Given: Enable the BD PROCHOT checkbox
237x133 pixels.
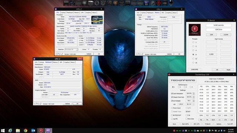Looking at the screenshot, I should coord(172,115).
